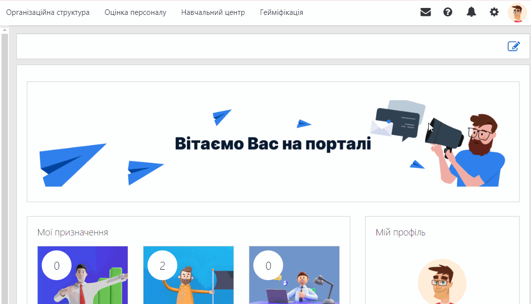The image size is (531, 304).
Task: Open the notifications bell icon
Action: click(471, 12)
